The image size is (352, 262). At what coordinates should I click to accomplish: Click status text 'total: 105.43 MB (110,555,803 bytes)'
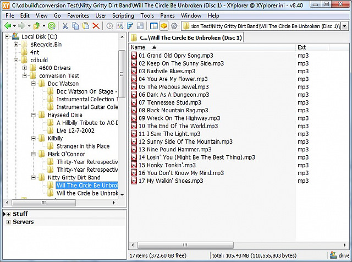254,255
